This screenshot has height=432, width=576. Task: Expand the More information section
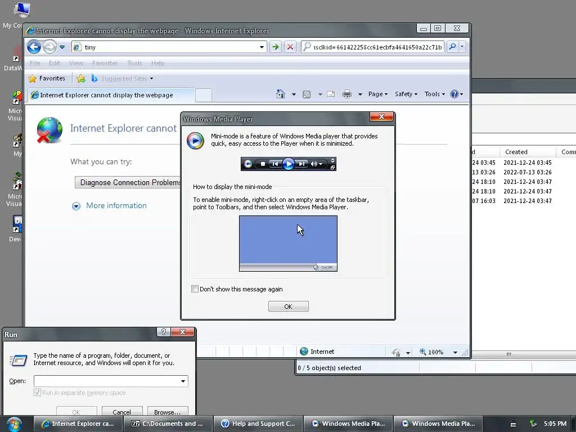click(110, 206)
